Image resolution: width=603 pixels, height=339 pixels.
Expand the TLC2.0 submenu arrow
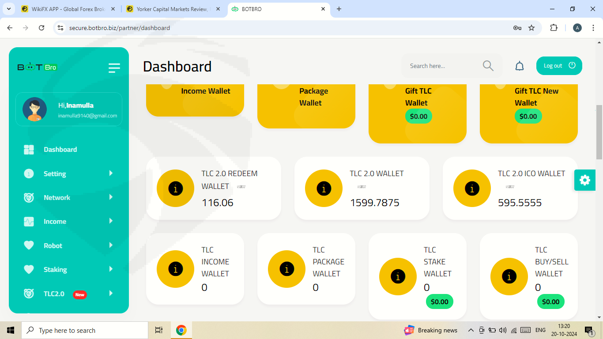tap(111, 293)
